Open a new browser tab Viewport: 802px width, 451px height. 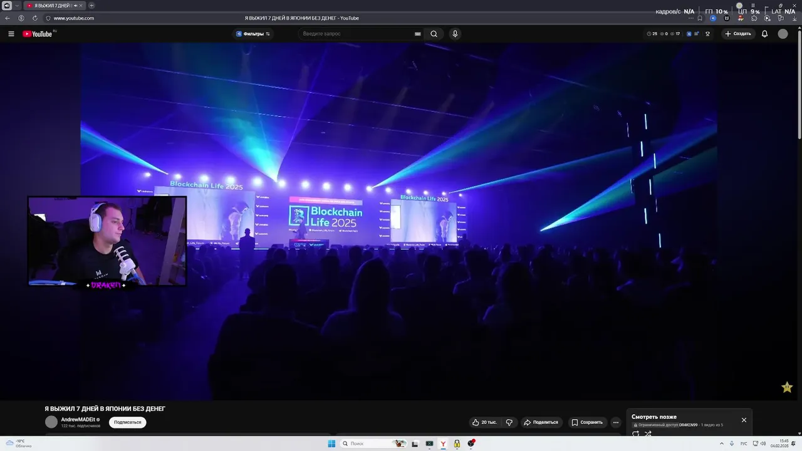click(91, 6)
